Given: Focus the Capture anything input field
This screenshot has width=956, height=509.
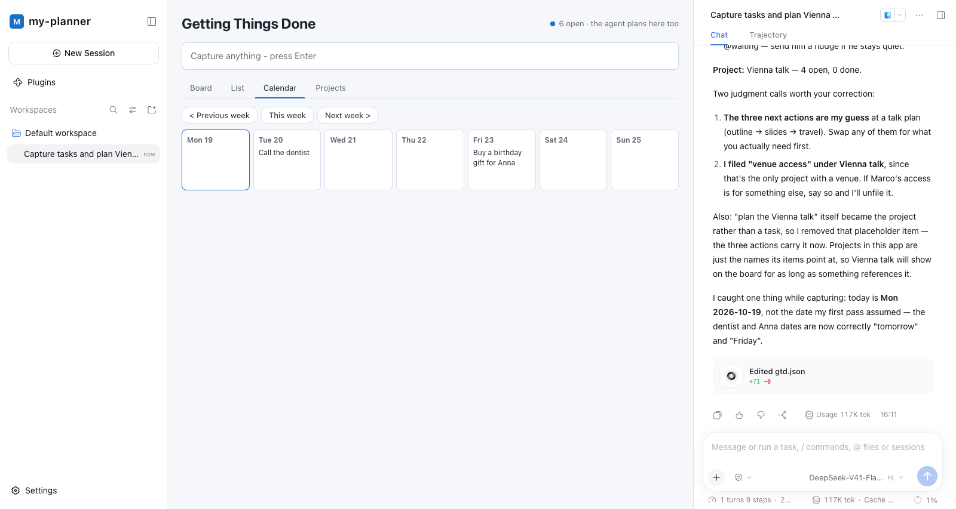Looking at the screenshot, I should (x=430, y=56).
